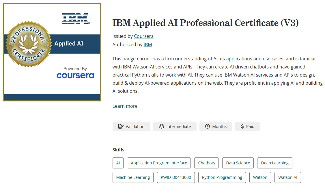Screen dimensions: 325x193
Task: Select the Machine Learning skill tag
Action: pos(133,177)
